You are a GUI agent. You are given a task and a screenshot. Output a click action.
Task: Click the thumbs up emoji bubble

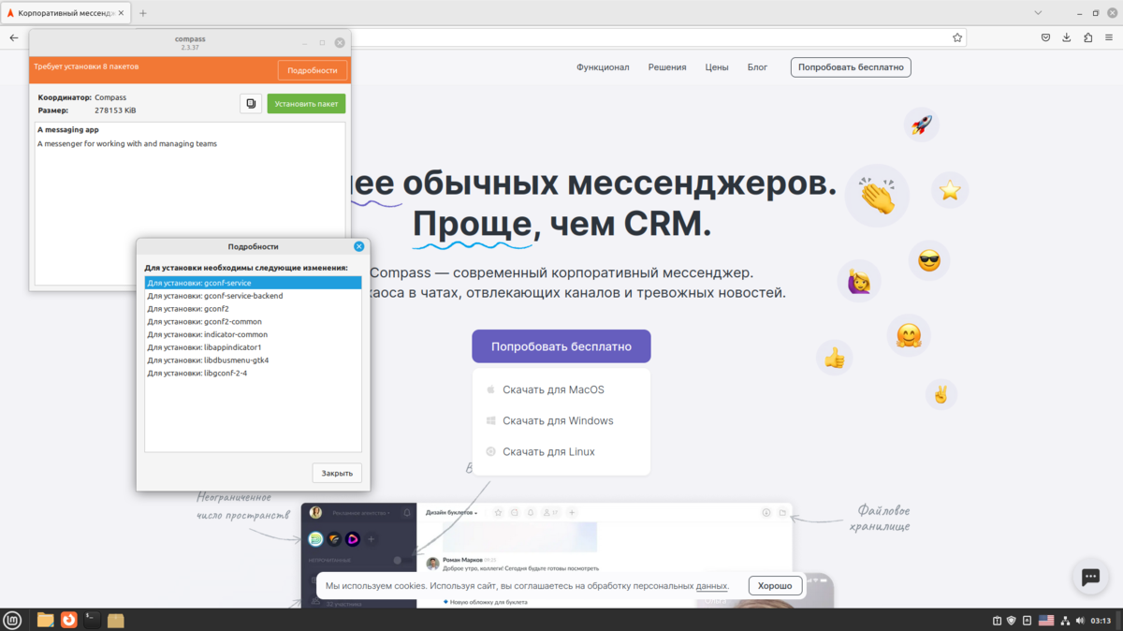834,358
